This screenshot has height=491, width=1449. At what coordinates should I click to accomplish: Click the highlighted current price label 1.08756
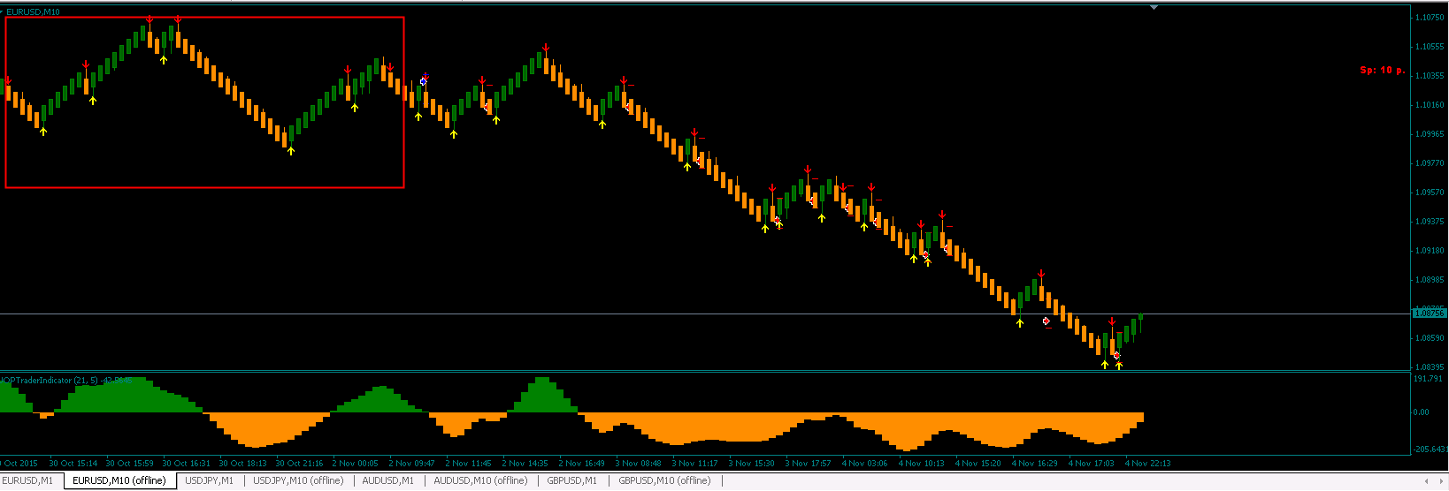tap(1430, 313)
